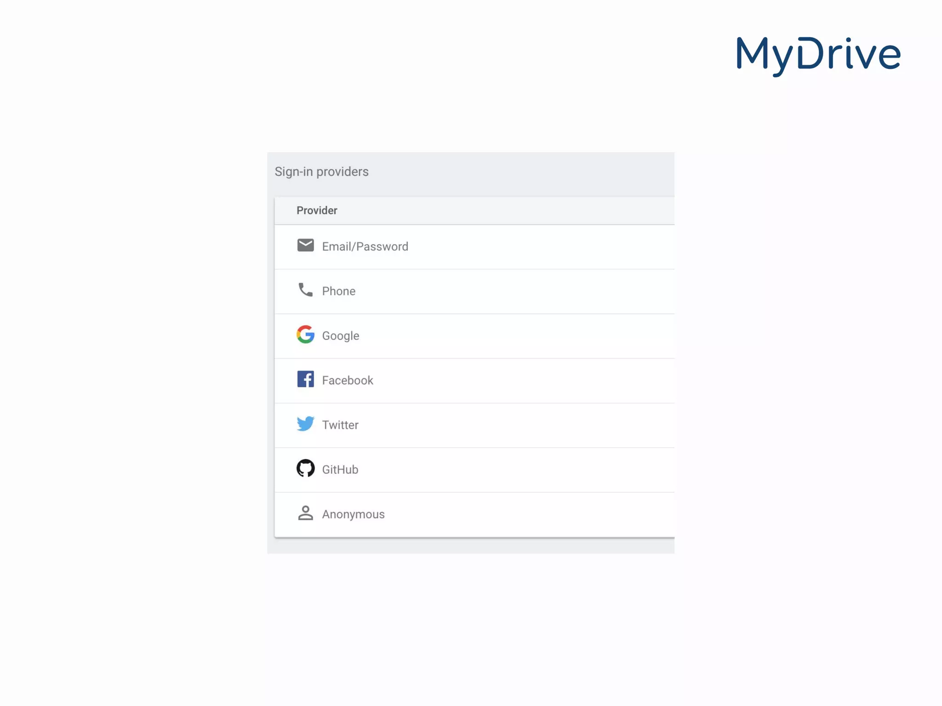Click the Twitter bird icon
The height and width of the screenshot is (706, 942).
tap(305, 424)
